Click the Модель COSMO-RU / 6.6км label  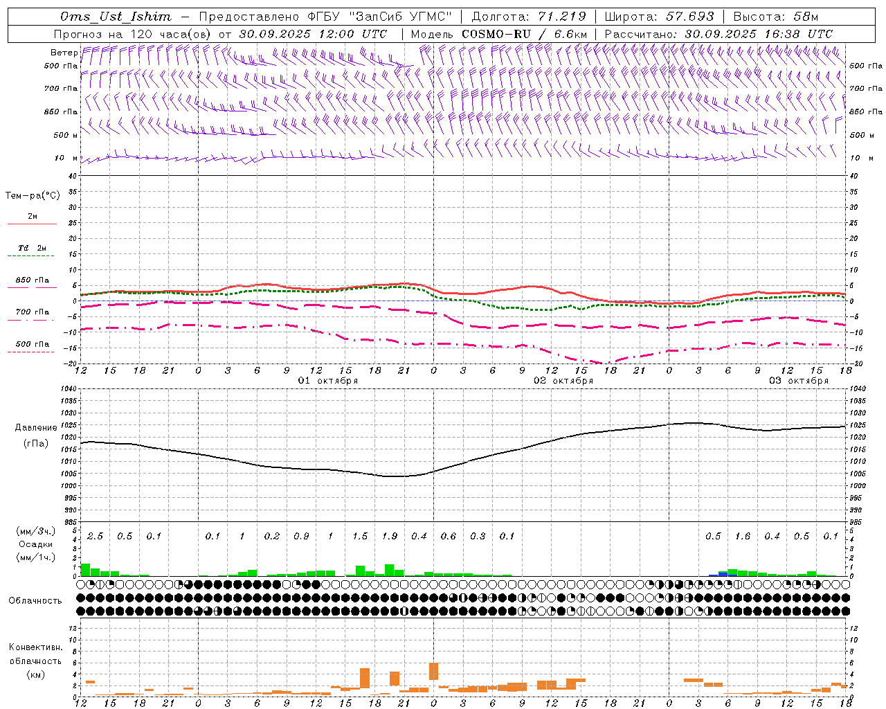[499, 34]
